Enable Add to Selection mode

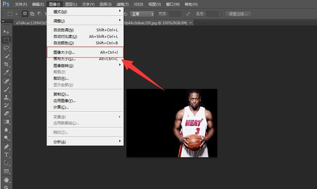point(32,14)
